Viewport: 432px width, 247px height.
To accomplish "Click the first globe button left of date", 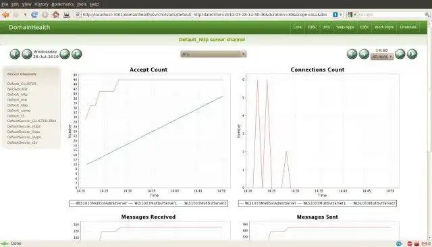I will pos(15,54).
